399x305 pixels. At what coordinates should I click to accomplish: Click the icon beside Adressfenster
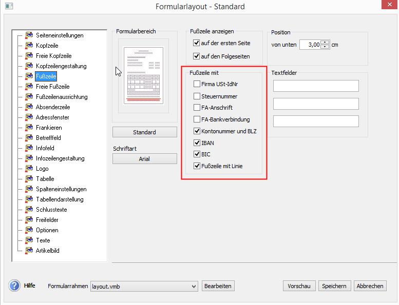pos(29,117)
